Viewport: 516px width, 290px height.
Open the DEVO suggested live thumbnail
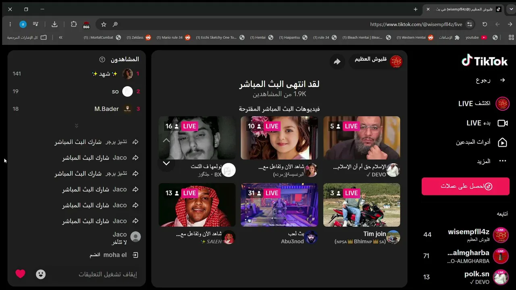point(362,138)
